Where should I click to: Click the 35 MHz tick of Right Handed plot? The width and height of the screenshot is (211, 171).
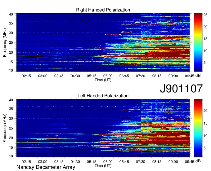[11, 23]
